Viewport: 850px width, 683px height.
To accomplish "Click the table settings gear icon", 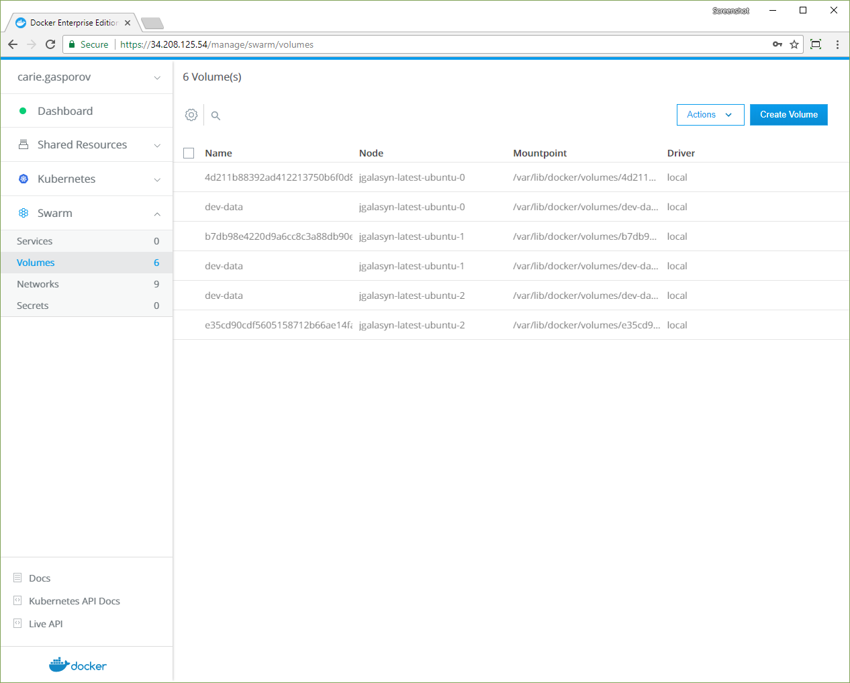I will [x=191, y=115].
